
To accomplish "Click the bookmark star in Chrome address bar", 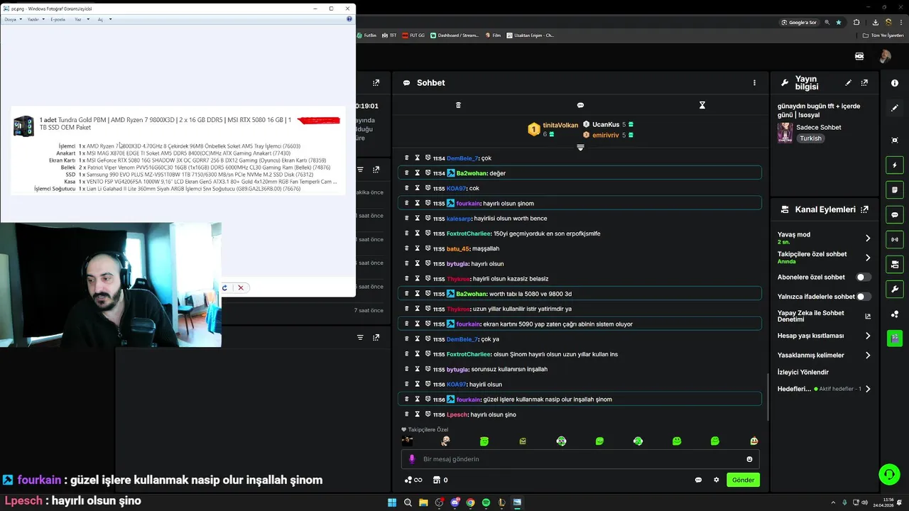I will (x=839, y=22).
